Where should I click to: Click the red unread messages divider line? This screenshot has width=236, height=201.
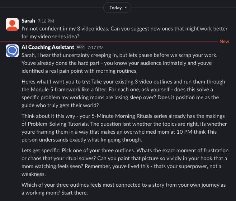coord(109,42)
